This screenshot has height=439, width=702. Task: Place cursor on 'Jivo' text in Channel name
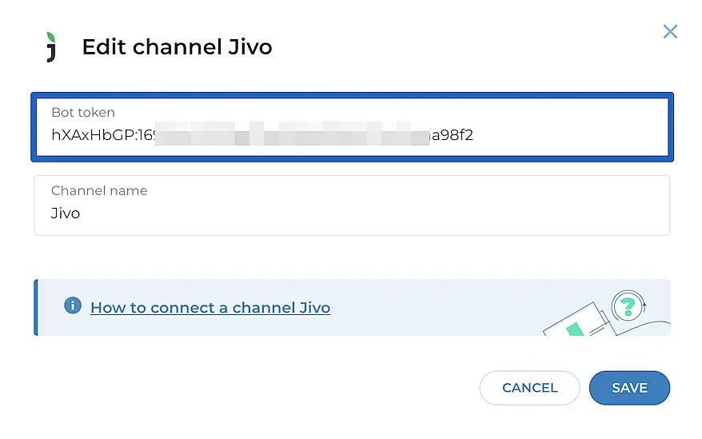(66, 214)
